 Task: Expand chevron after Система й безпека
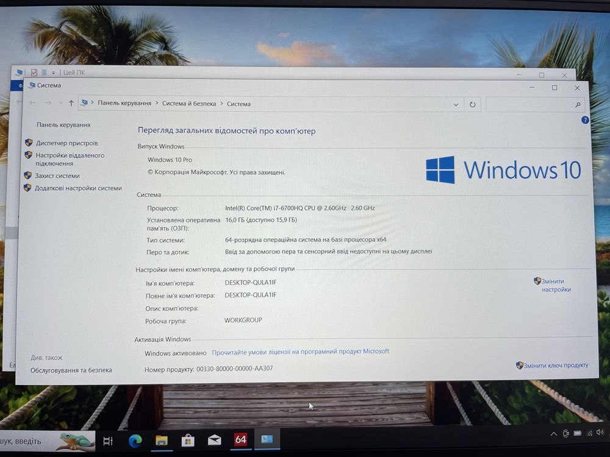(x=222, y=104)
